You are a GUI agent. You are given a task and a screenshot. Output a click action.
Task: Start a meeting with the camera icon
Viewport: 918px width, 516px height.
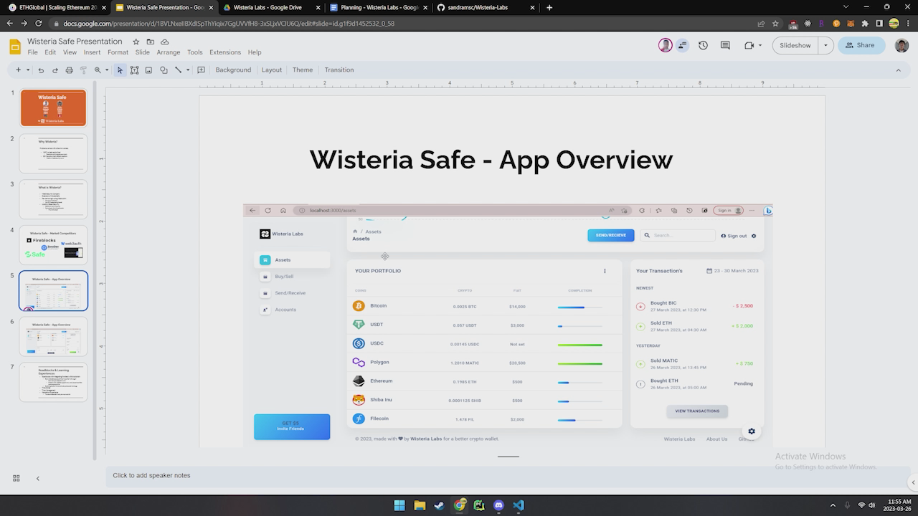point(749,45)
